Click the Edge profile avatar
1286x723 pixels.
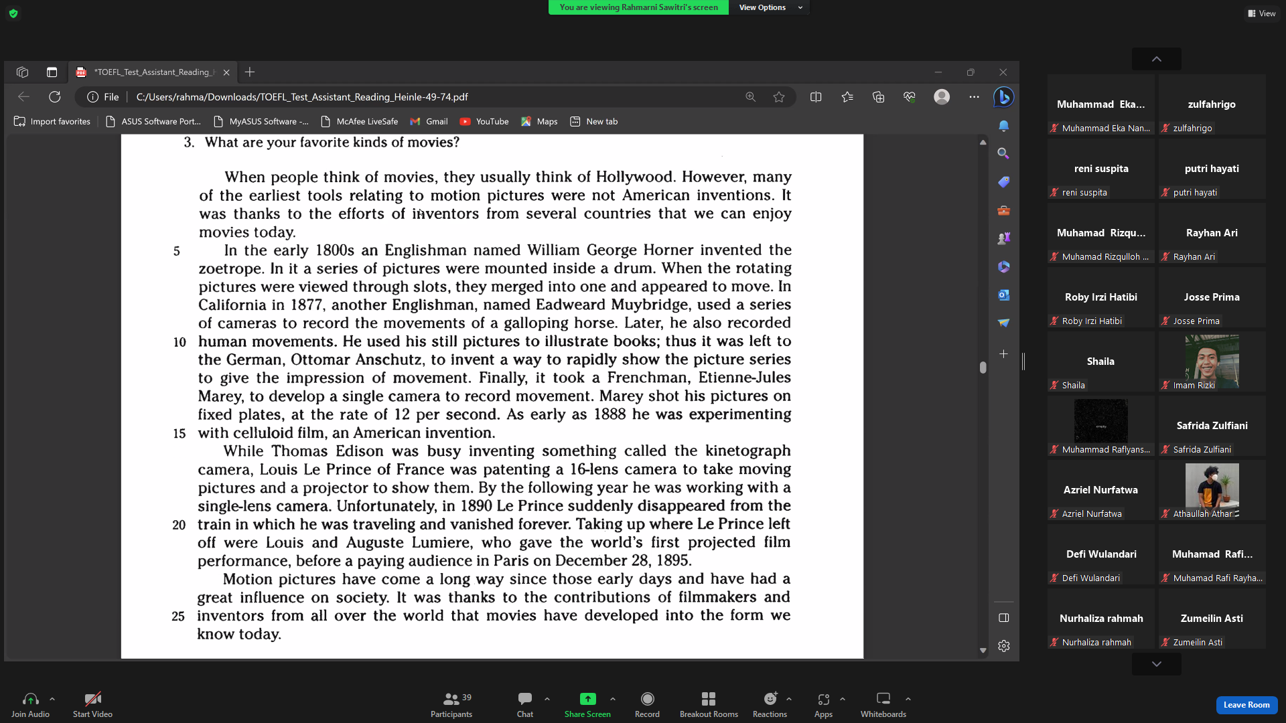[x=942, y=97]
